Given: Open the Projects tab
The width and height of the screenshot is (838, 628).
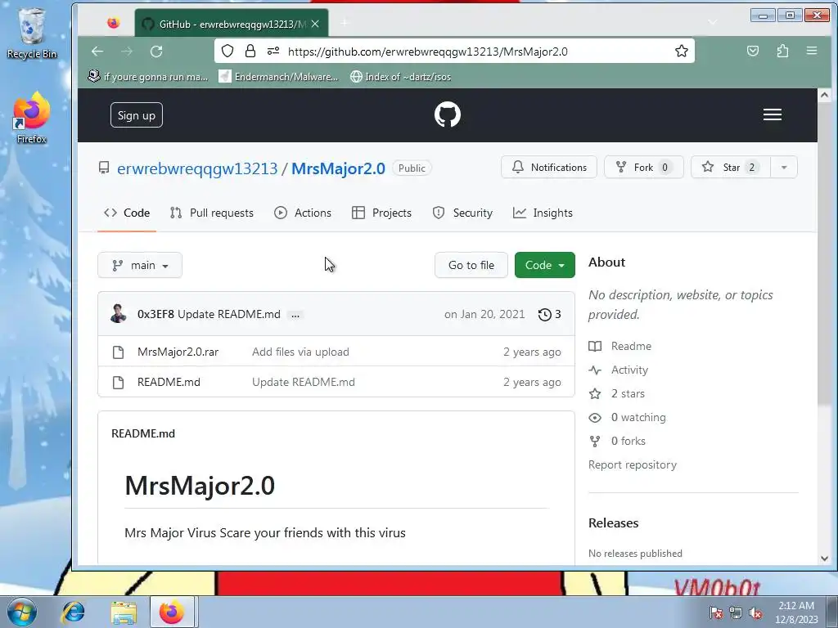Looking at the screenshot, I should pyautogui.click(x=381, y=213).
